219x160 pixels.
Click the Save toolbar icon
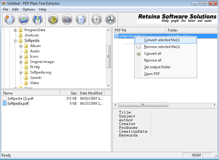click(38, 20)
